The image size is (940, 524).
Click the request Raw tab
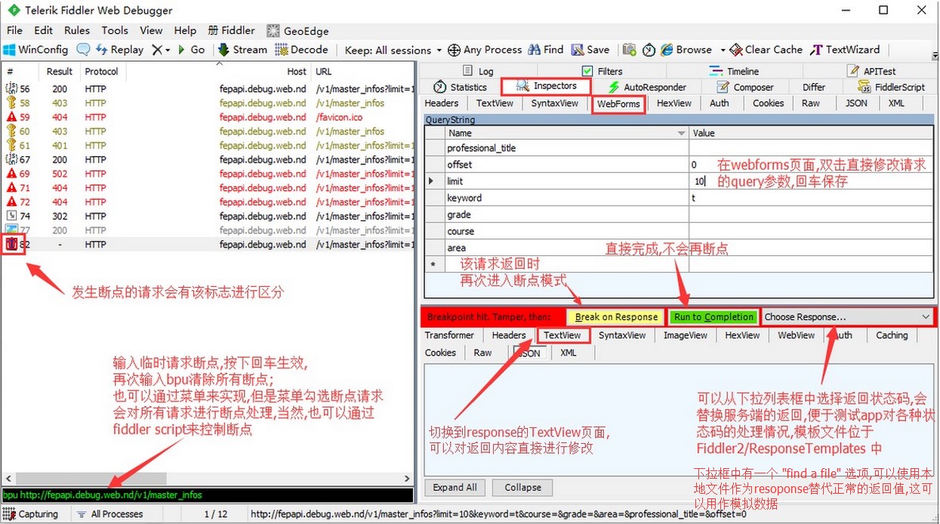pos(811,103)
